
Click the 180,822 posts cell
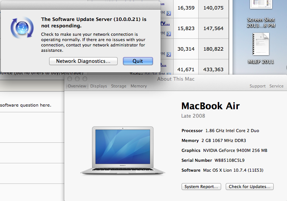coord(214,49)
